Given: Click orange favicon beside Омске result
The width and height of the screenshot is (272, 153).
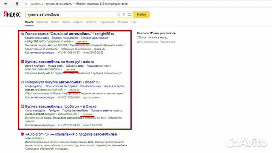Looking at the screenshot, I should [x=23, y=106].
